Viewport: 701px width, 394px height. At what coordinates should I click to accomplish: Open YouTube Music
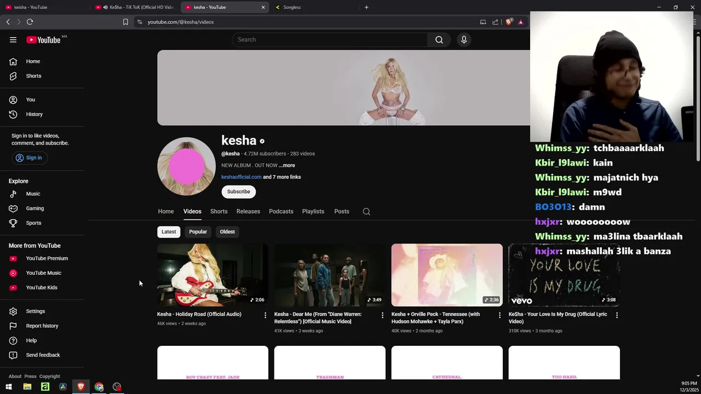42,273
